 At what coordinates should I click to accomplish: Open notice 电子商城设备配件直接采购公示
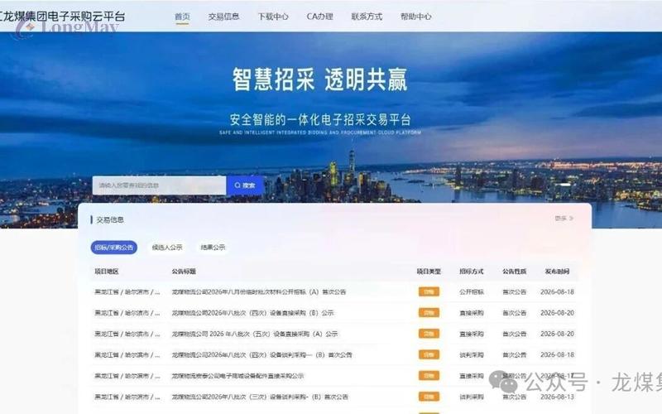[237, 376]
